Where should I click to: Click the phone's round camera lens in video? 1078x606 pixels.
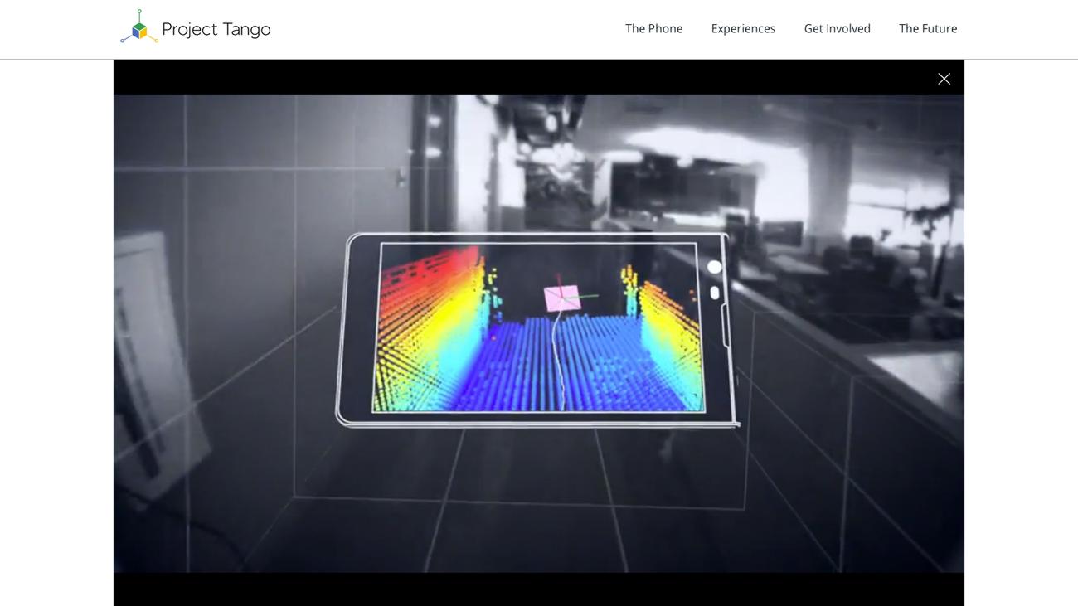(x=714, y=267)
